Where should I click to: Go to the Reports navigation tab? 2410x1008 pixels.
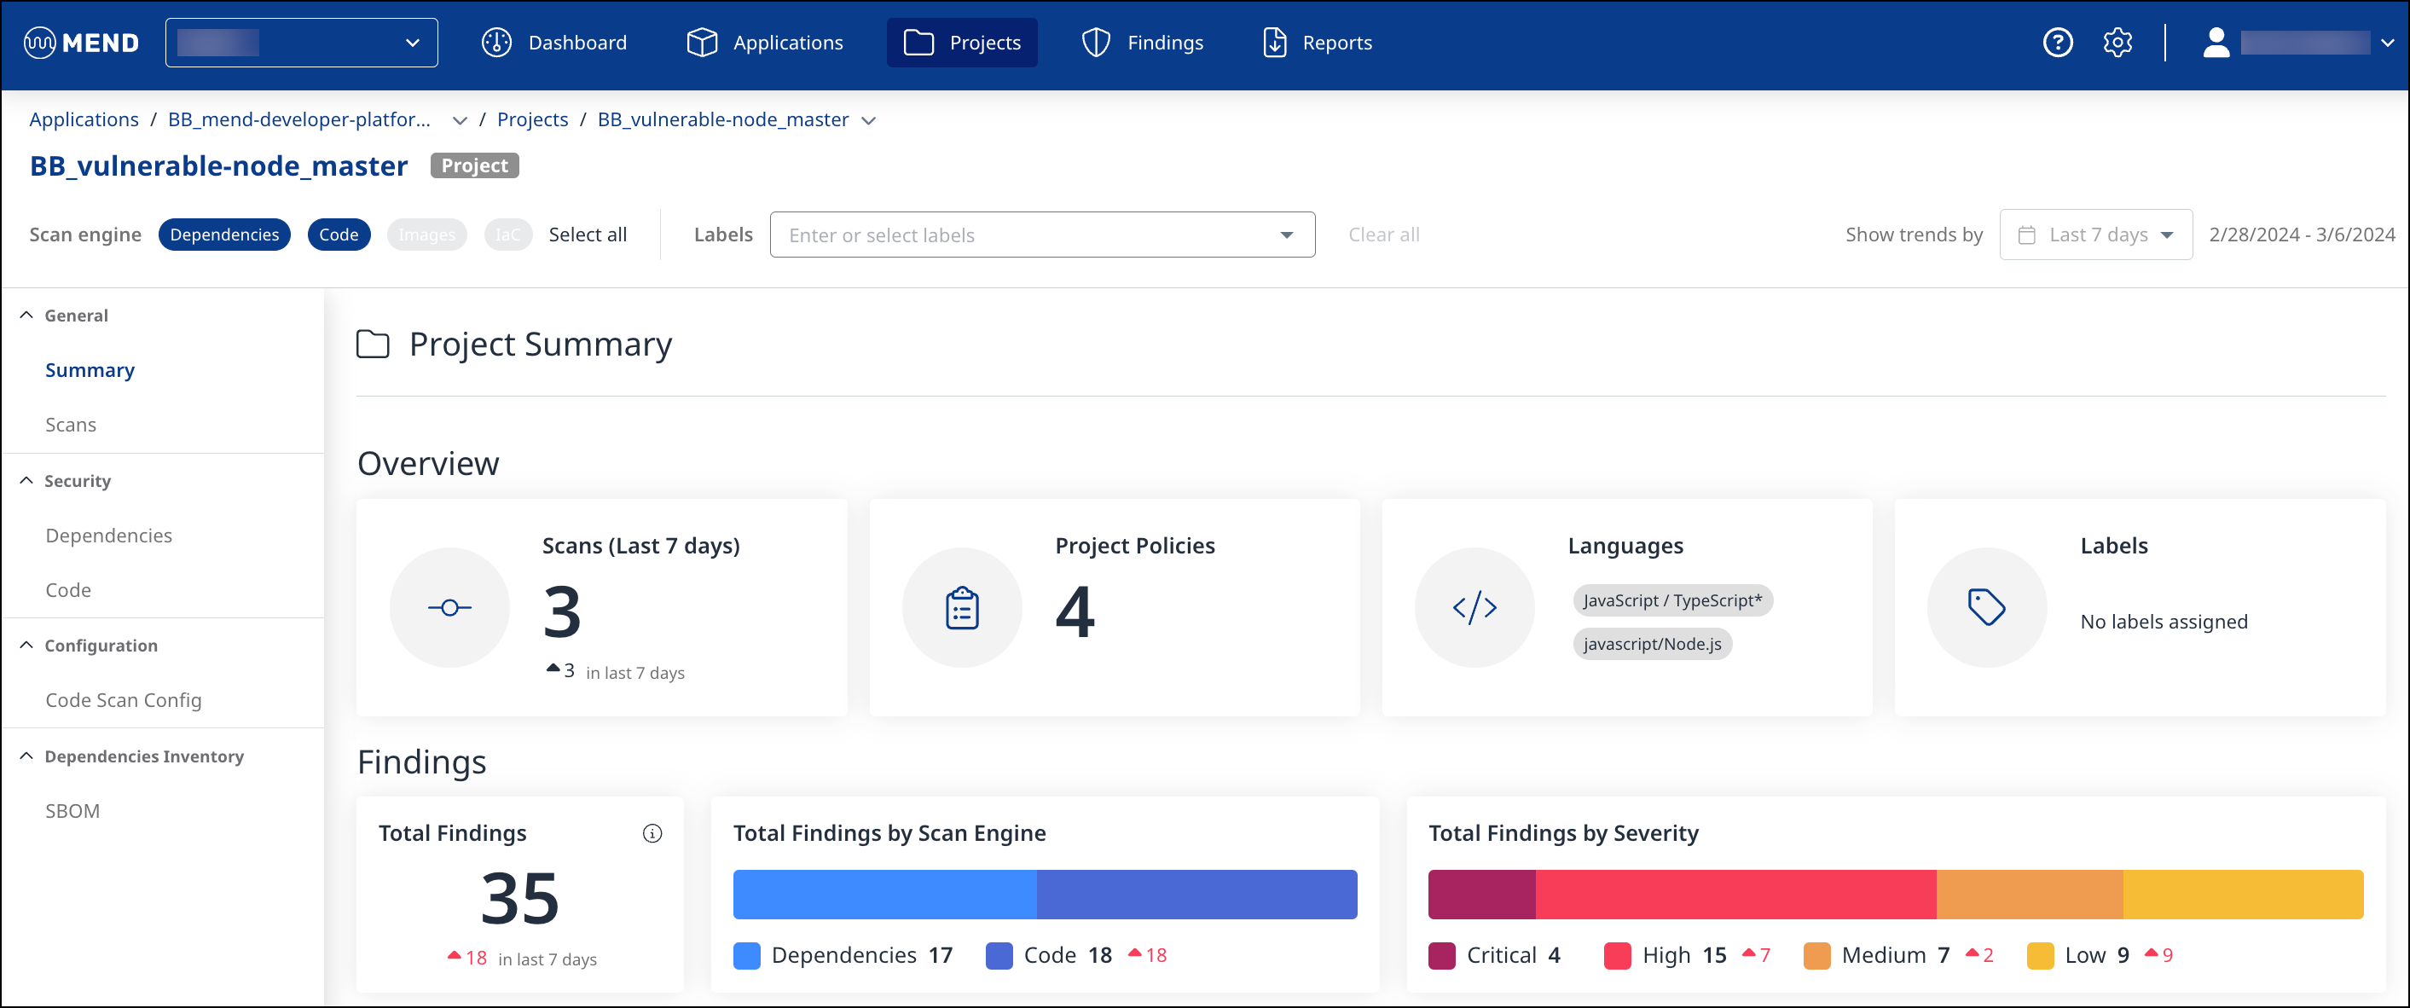point(1317,43)
